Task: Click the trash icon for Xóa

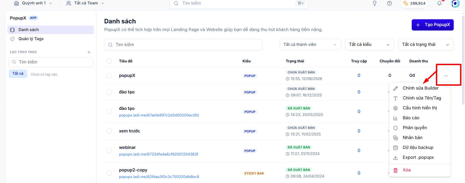Action: click(x=396, y=170)
